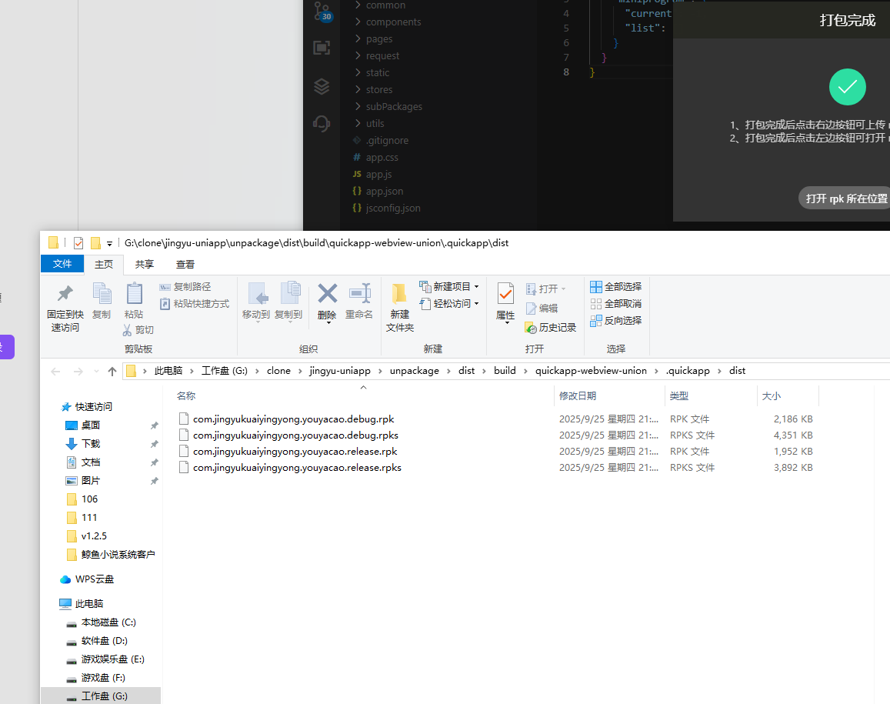Open the Easy access dropdown

coord(476,304)
